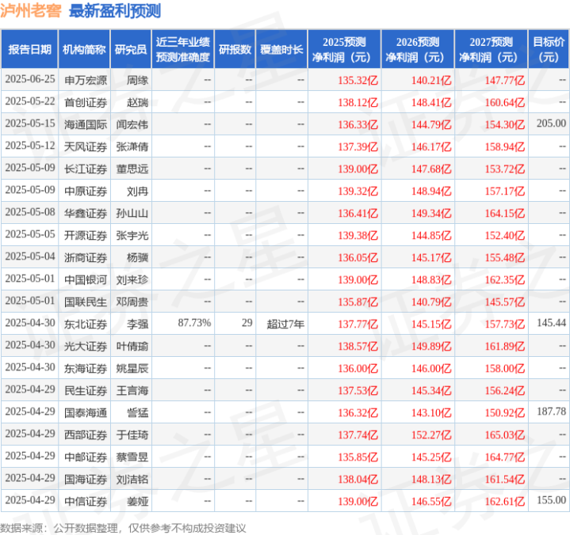
Task: Click the 机构简称 column header
Action: [x=84, y=49]
